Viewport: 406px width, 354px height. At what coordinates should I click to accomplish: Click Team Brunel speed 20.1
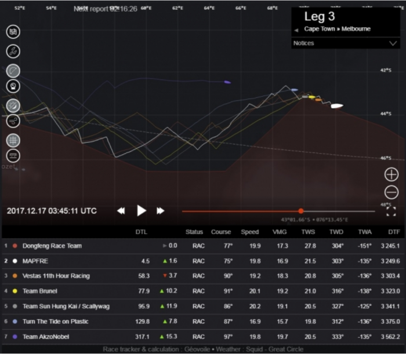255,291
